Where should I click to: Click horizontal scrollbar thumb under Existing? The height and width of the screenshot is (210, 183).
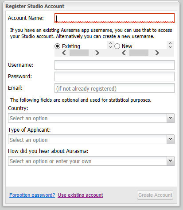[79, 53]
